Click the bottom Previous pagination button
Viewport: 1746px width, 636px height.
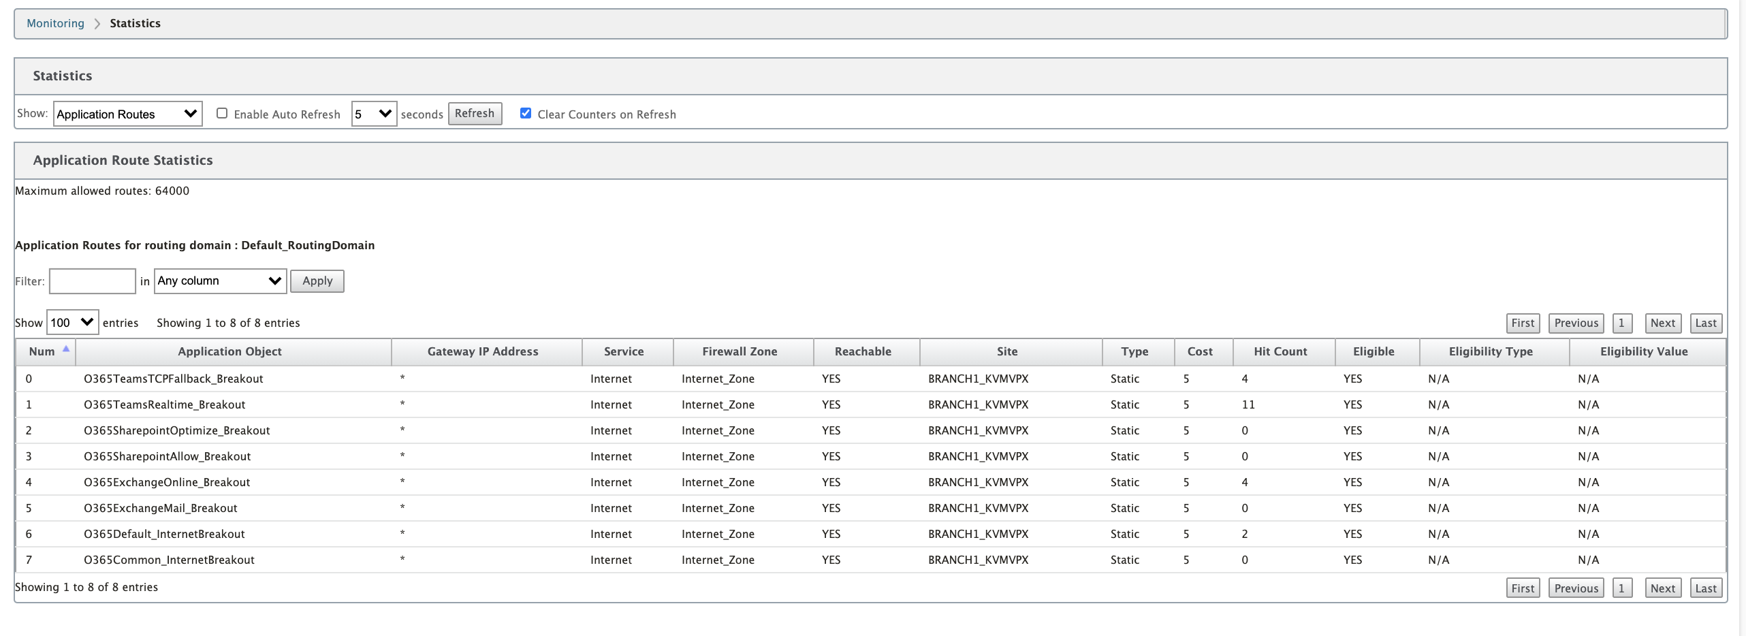coord(1576,588)
